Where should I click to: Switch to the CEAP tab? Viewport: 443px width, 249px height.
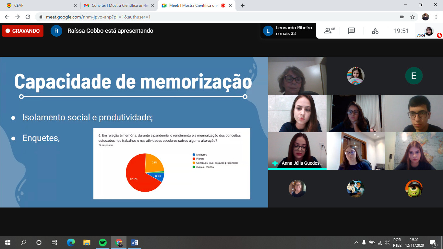click(x=39, y=6)
